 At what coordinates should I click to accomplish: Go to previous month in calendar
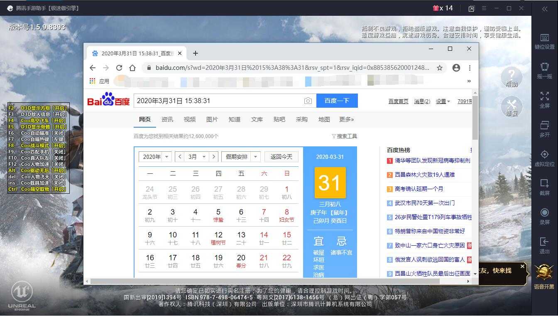pos(180,157)
